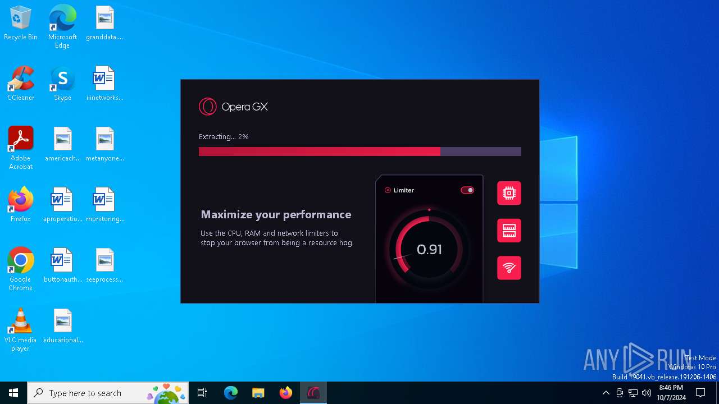The height and width of the screenshot is (404, 719).
Task: Click the taskbar search box
Action: click(x=108, y=393)
